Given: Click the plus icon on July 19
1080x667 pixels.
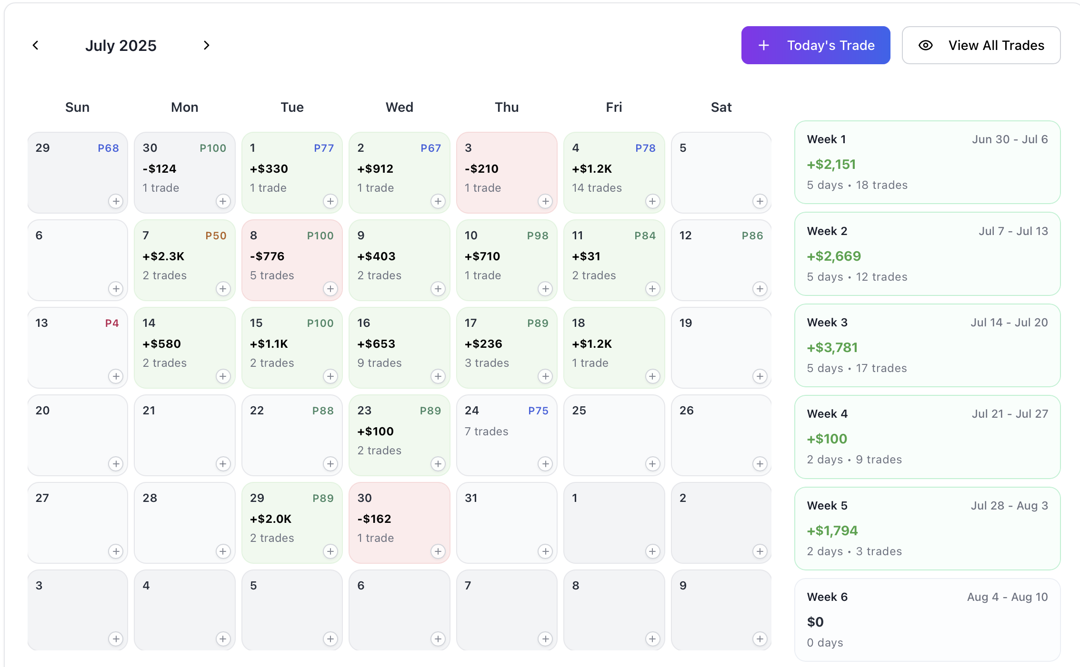Looking at the screenshot, I should click(x=760, y=376).
